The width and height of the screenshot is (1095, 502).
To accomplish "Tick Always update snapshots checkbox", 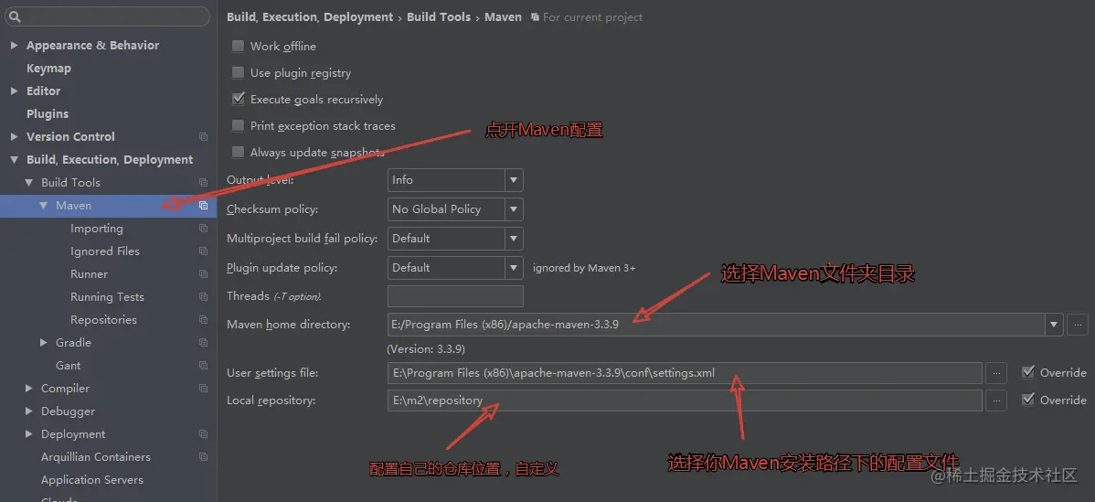I will point(239,152).
